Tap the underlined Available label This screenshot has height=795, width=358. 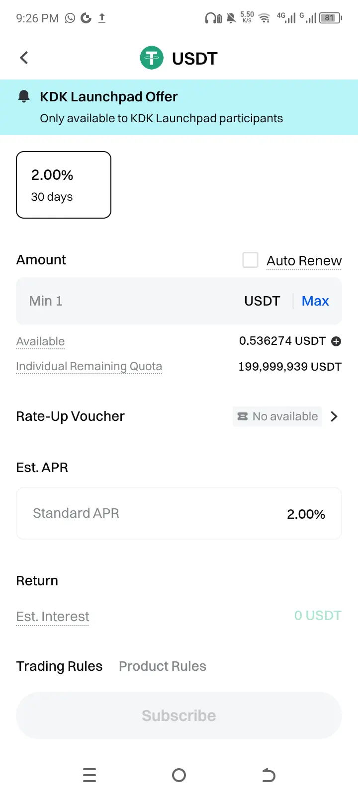tap(40, 342)
